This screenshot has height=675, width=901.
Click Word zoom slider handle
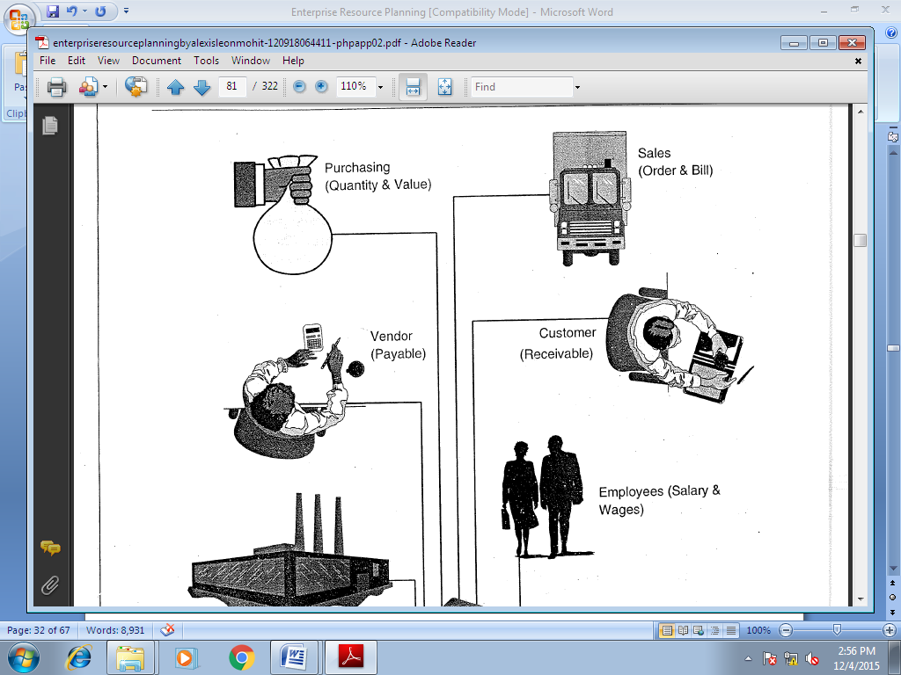pyautogui.click(x=837, y=630)
